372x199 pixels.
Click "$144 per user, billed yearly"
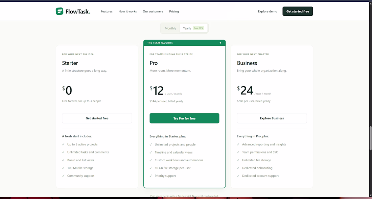pyautogui.click(x=166, y=101)
